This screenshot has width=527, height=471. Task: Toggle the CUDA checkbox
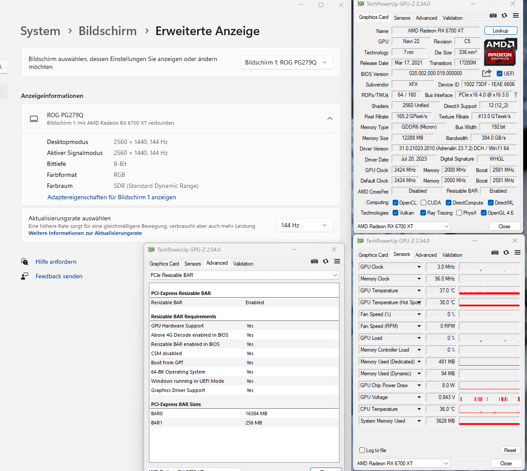(x=423, y=202)
